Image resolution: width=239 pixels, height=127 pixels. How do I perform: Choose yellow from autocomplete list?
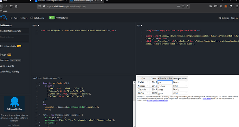[162, 86]
